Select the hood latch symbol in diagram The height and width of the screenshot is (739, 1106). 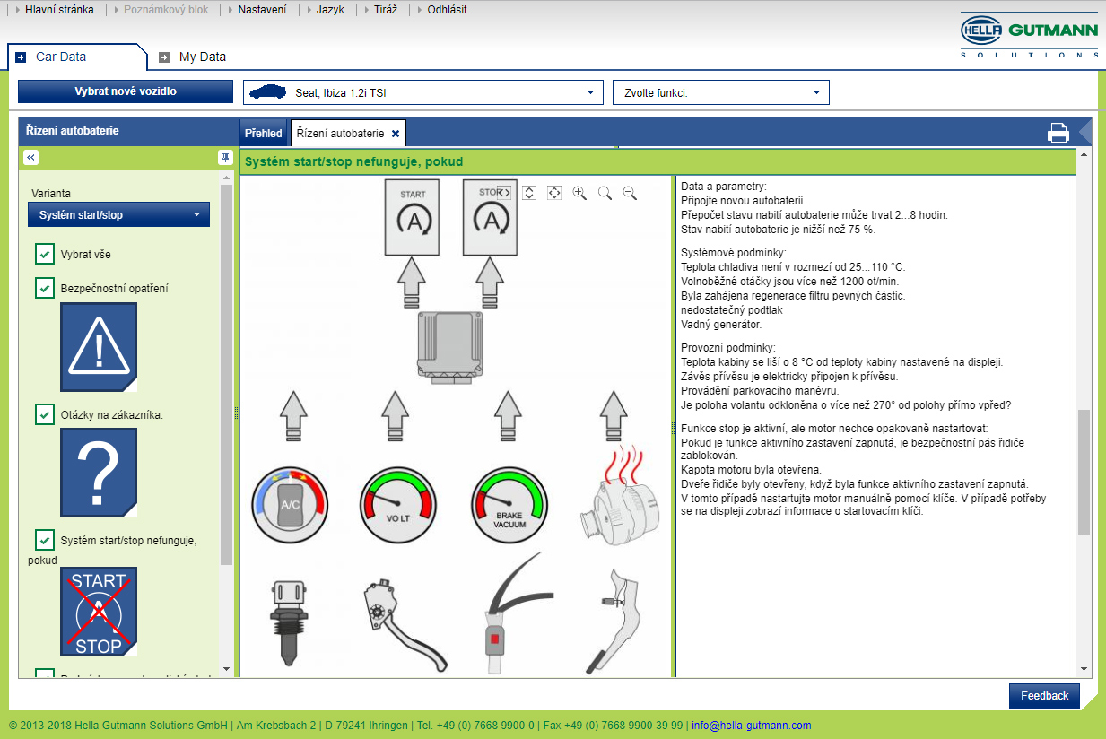(614, 621)
